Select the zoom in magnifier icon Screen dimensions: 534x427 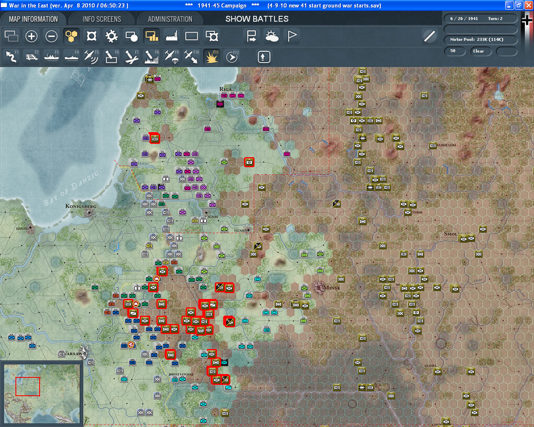[31, 36]
